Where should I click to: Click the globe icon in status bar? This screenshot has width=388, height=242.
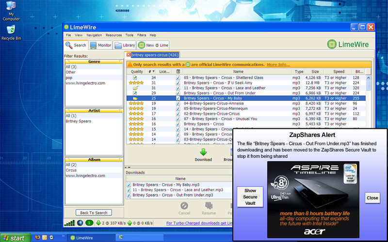80,223
